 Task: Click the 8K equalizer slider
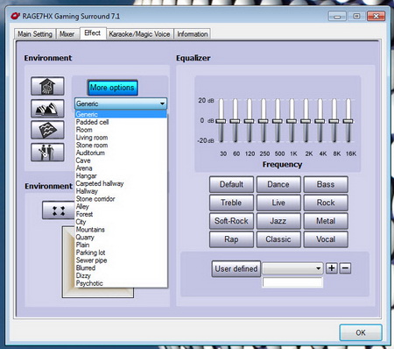[x=334, y=121]
